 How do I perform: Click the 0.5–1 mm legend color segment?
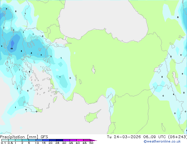[12, 140]
